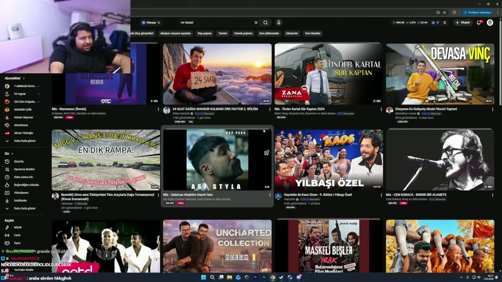
Task: Select the 'Yemek pişirme' filter chip
Action: 243,33
